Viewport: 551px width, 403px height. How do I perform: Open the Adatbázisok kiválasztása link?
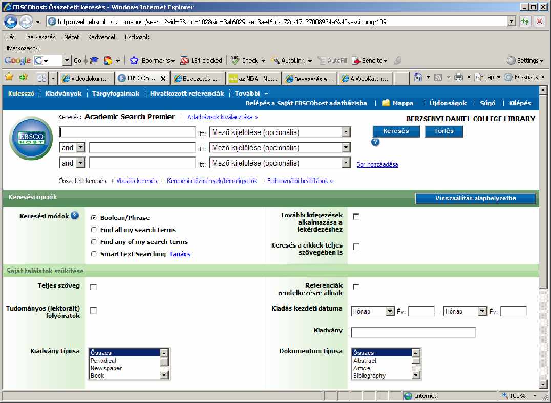coord(222,117)
